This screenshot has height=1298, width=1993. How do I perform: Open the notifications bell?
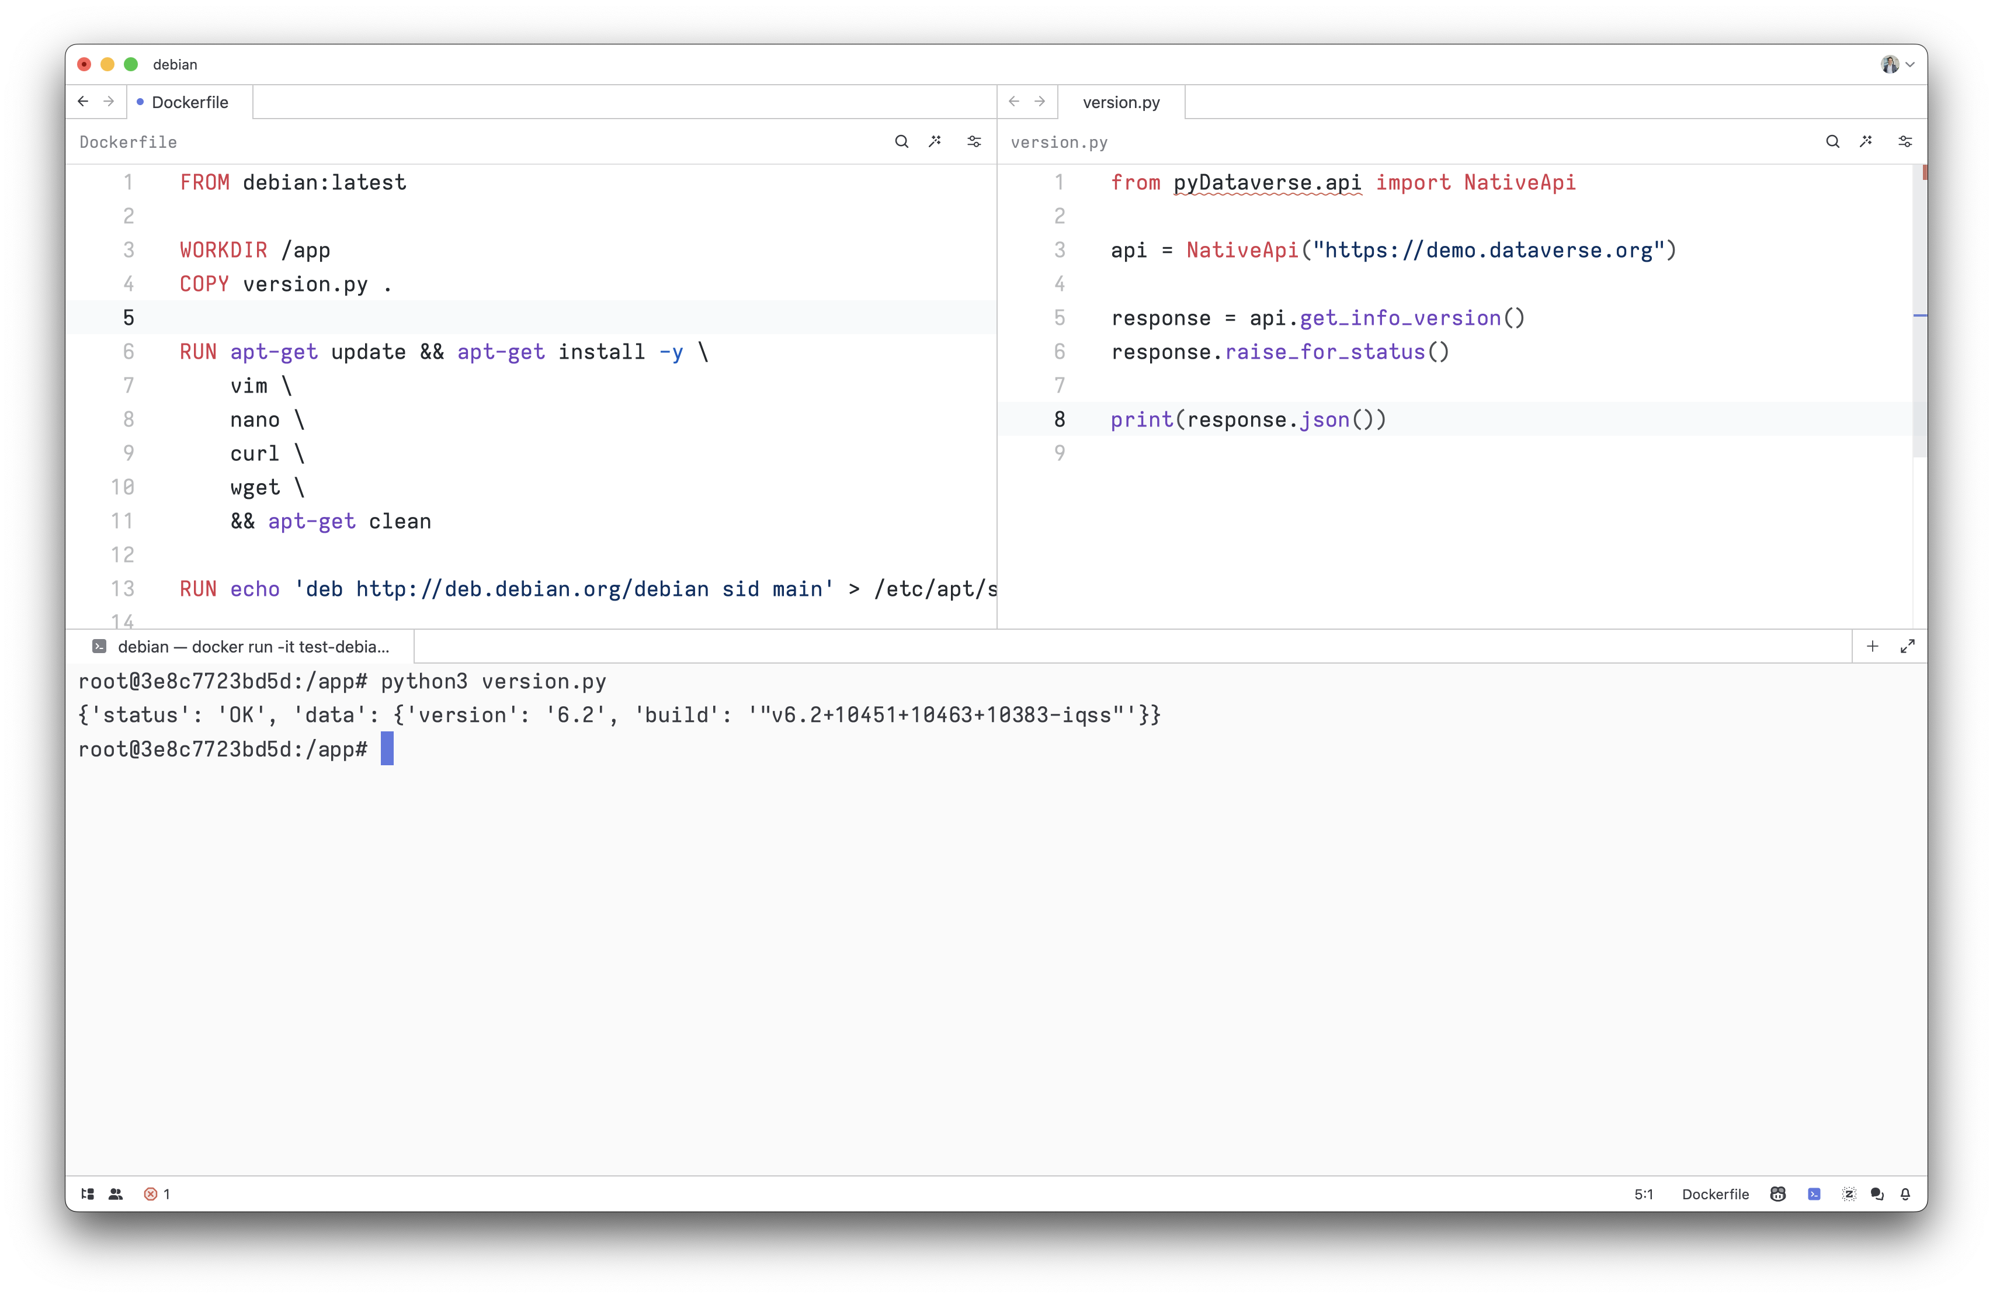click(1905, 1194)
